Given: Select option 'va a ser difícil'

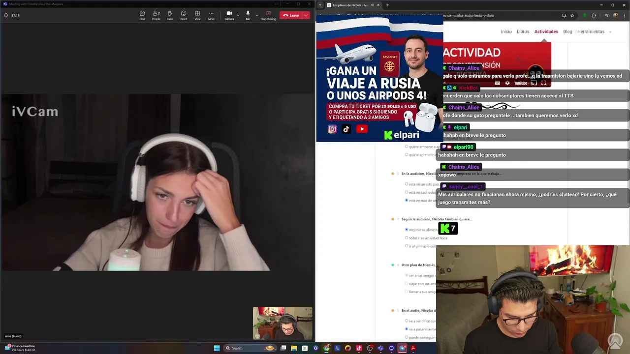Looking at the screenshot, I should 407,321.
